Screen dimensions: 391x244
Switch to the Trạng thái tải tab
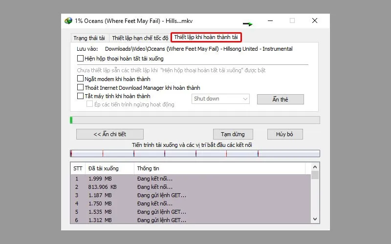tap(89, 38)
